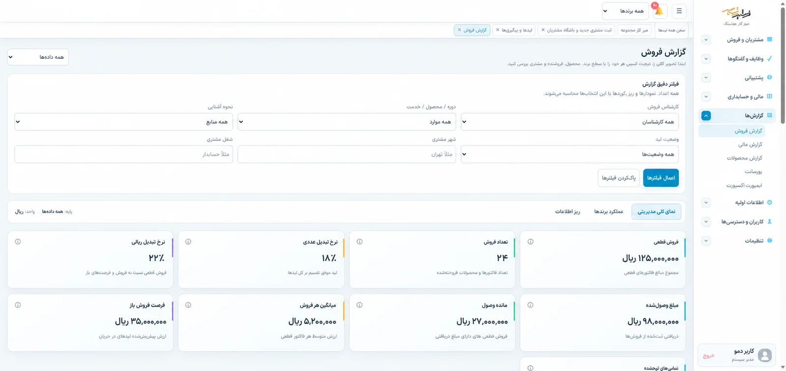
Task: Click the خروج logout link
Action: coord(708,355)
